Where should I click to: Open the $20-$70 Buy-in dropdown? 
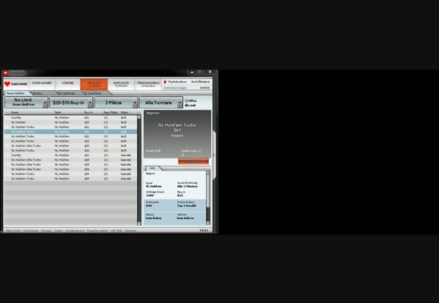point(71,102)
